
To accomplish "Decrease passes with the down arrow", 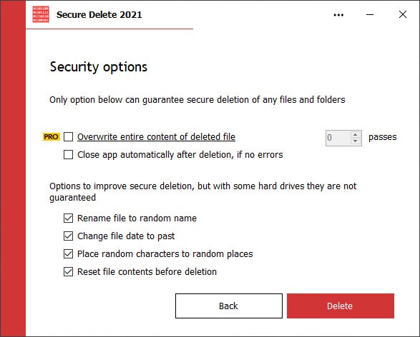I will pyautogui.click(x=355, y=141).
